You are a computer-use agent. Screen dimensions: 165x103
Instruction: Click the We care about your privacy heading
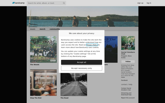82,34
